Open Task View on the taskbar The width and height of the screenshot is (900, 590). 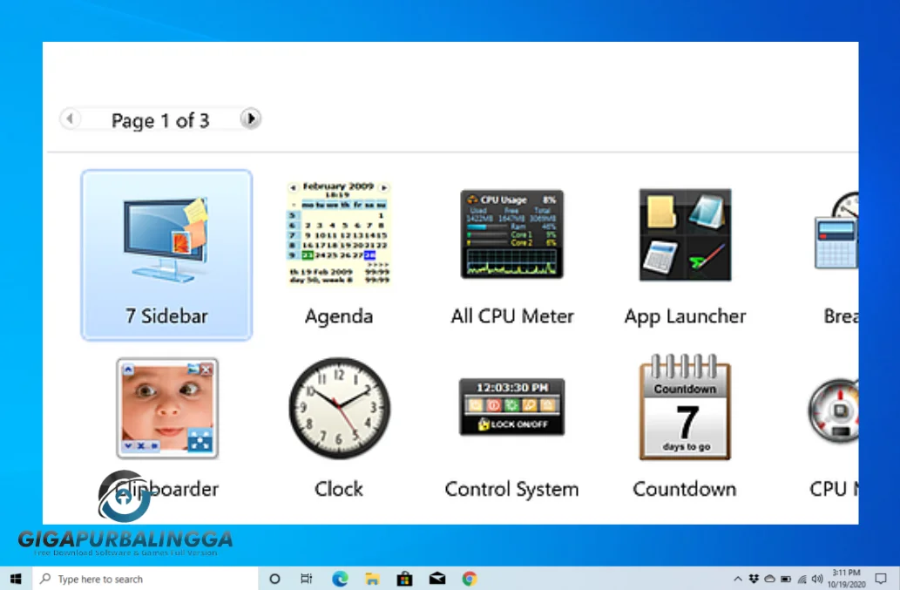pos(307,579)
